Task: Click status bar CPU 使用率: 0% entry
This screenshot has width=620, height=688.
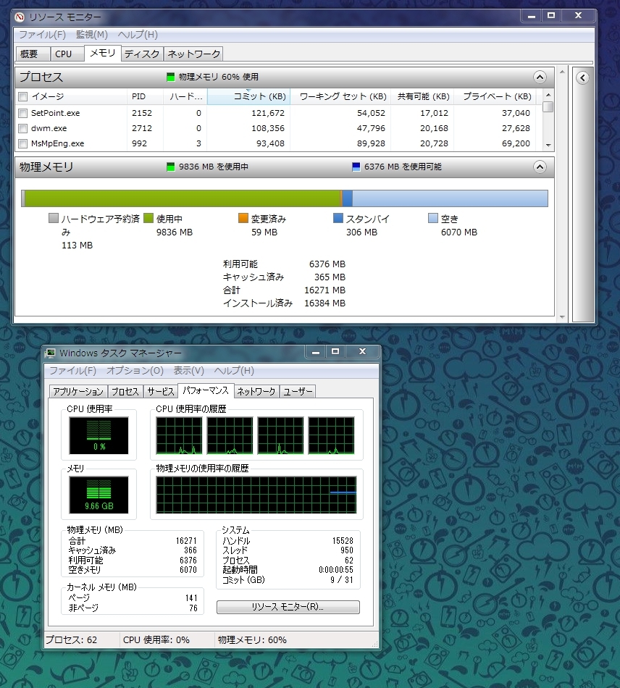Action: tap(156, 639)
